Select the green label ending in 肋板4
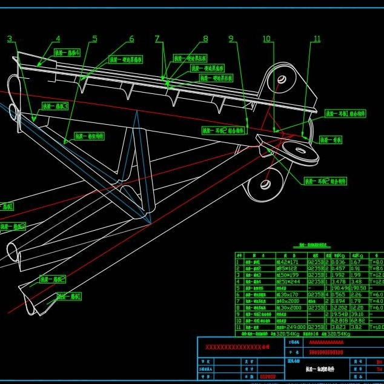 tap(68, 53)
